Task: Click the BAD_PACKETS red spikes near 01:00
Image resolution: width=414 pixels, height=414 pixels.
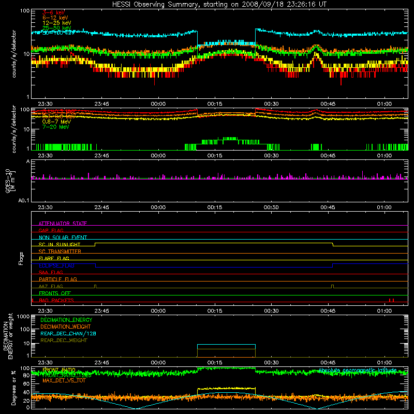Action: pos(391,300)
